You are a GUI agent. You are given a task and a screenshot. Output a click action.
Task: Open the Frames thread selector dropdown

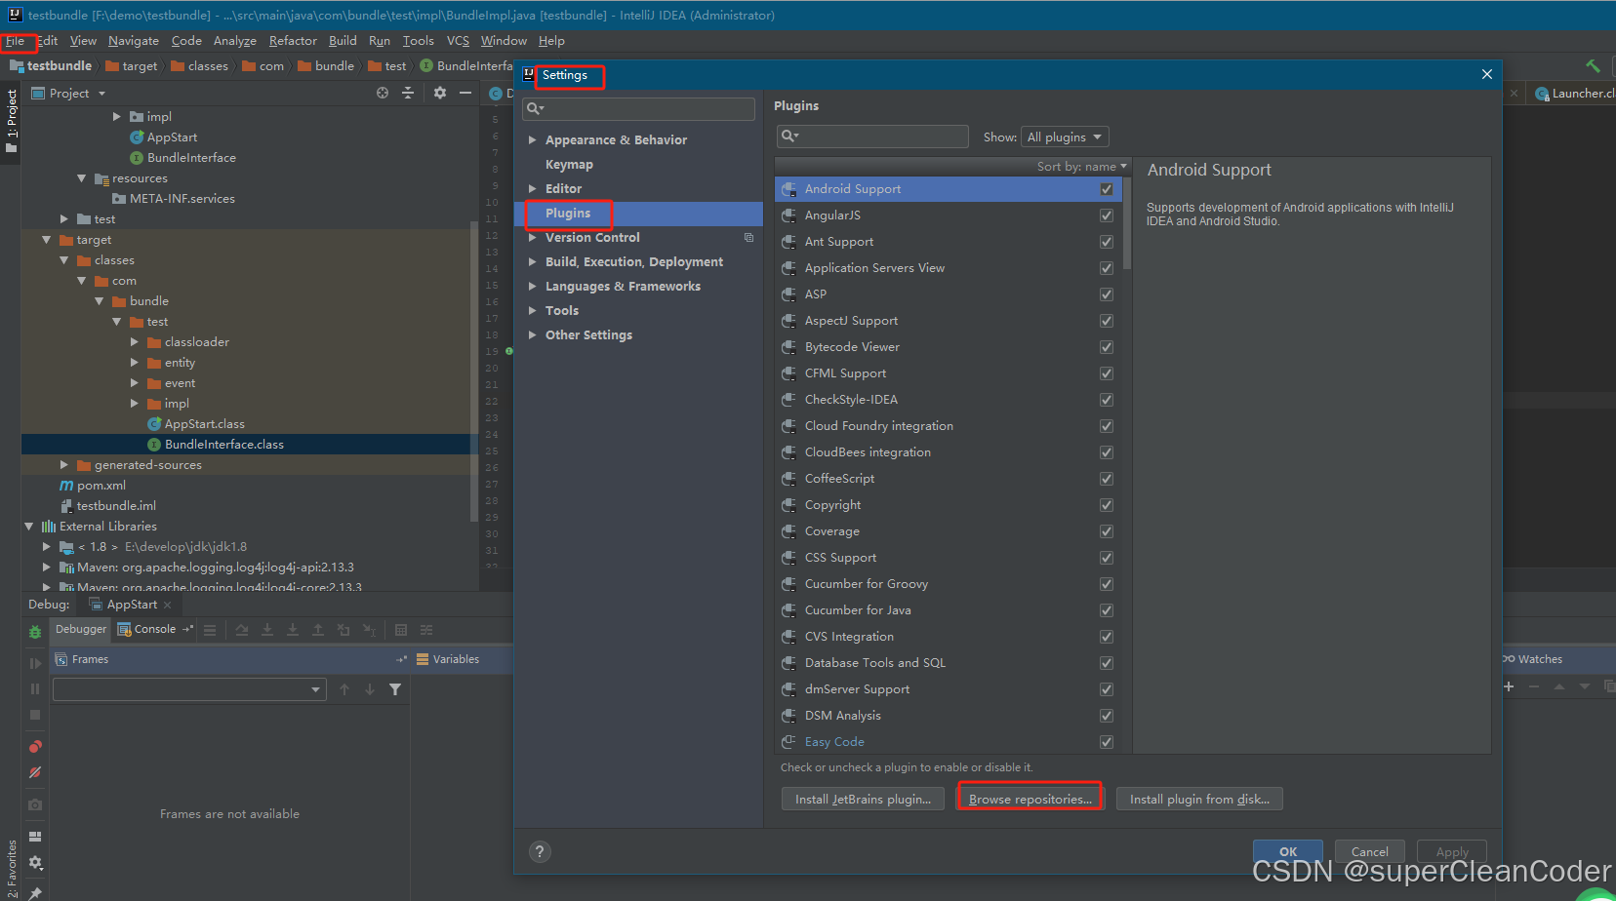189,689
